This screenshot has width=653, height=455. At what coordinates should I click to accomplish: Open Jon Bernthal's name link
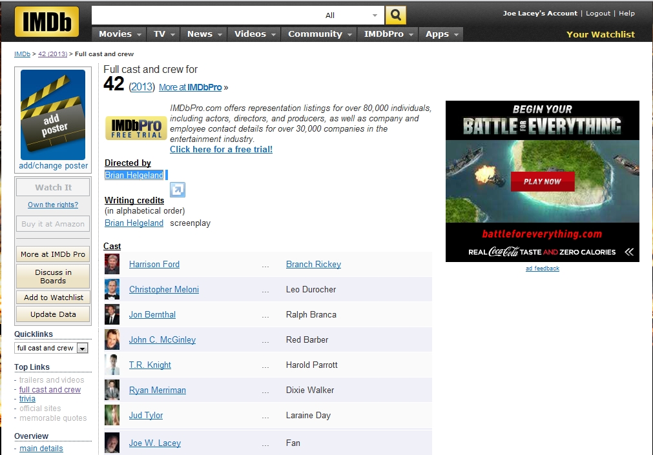(152, 315)
